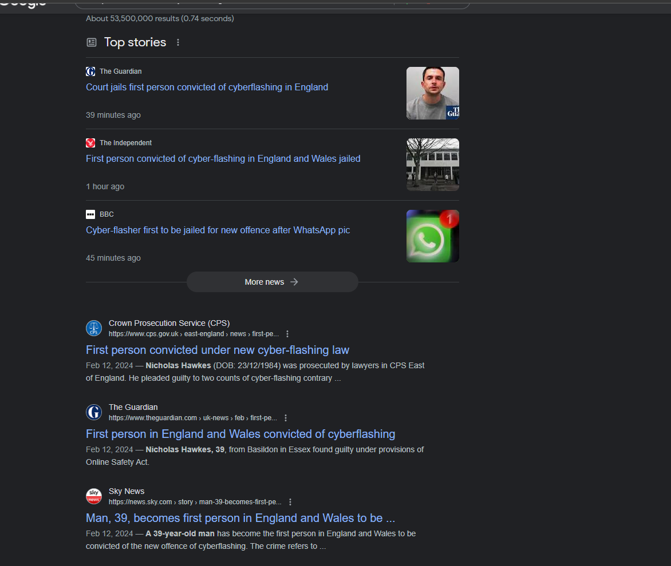This screenshot has width=671, height=566.
Task: Open the Independent cyber-flashing jailed headline
Action: (223, 159)
